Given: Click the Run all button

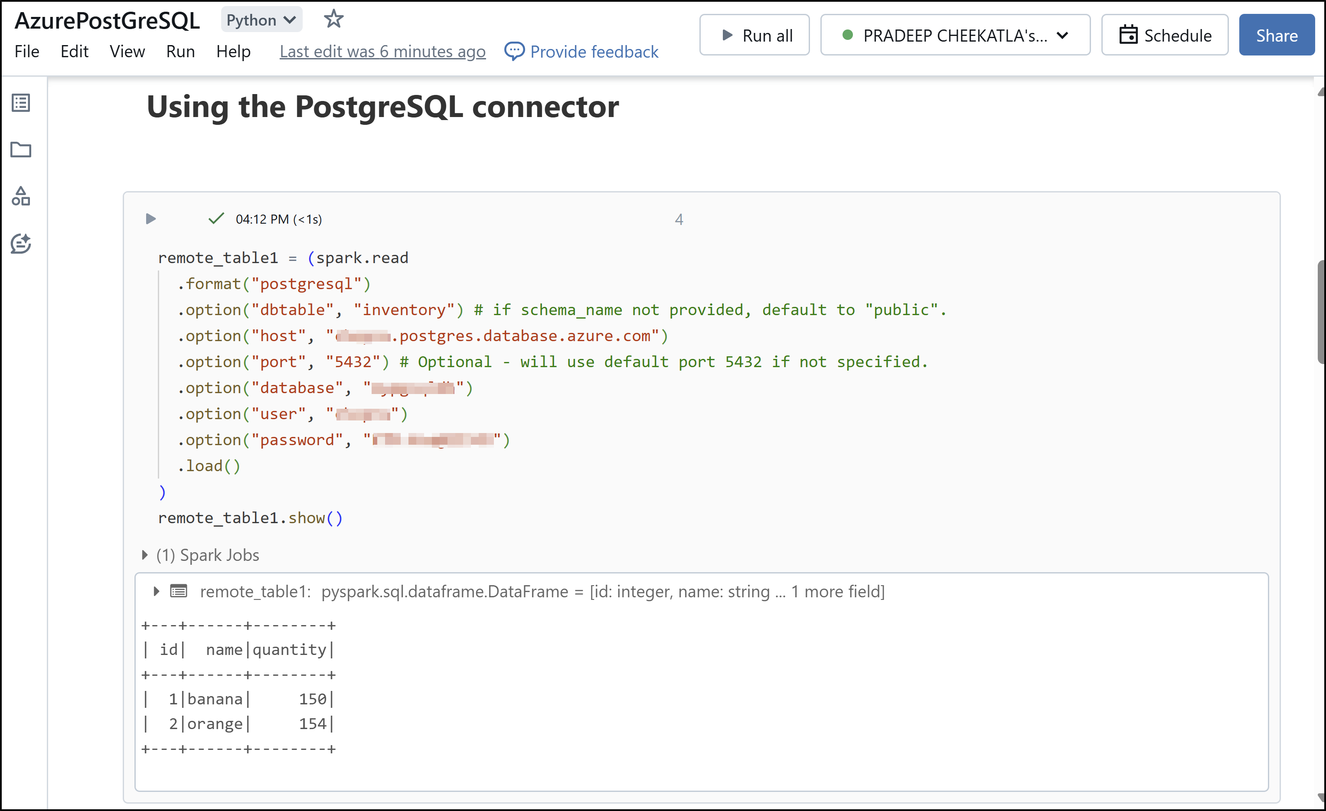Looking at the screenshot, I should [x=754, y=36].
